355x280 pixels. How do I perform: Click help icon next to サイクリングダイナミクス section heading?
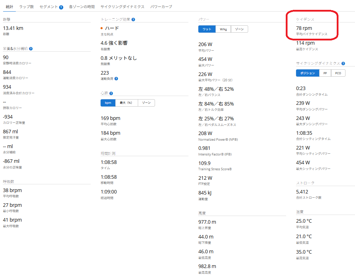coord(343,64)
